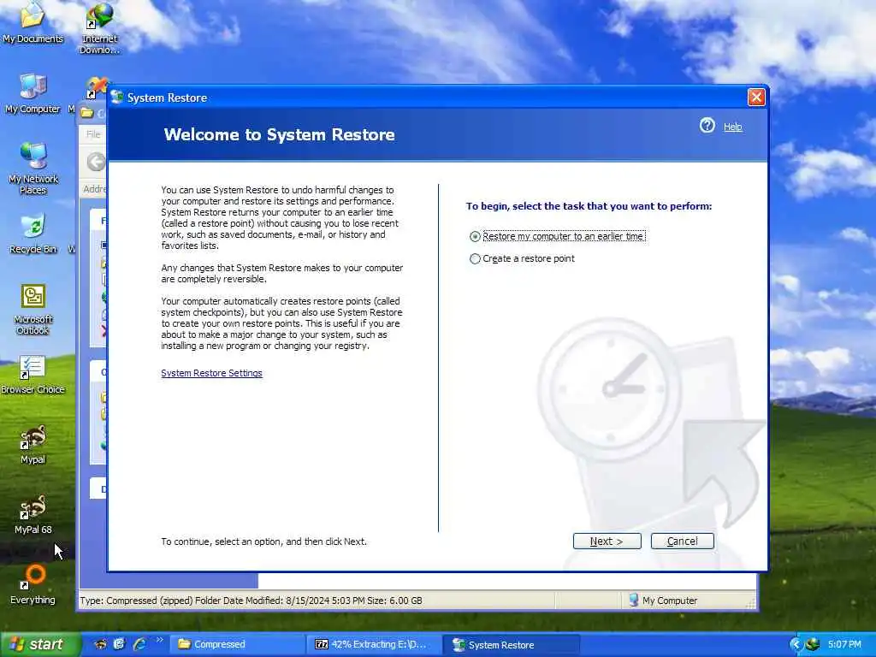Open the Help link in System Restore
The width and height of the screenshot is (876, 657).
pos(732,127)
